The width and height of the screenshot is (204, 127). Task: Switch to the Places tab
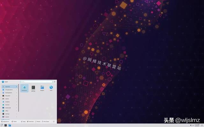click(x=14, y=121)
